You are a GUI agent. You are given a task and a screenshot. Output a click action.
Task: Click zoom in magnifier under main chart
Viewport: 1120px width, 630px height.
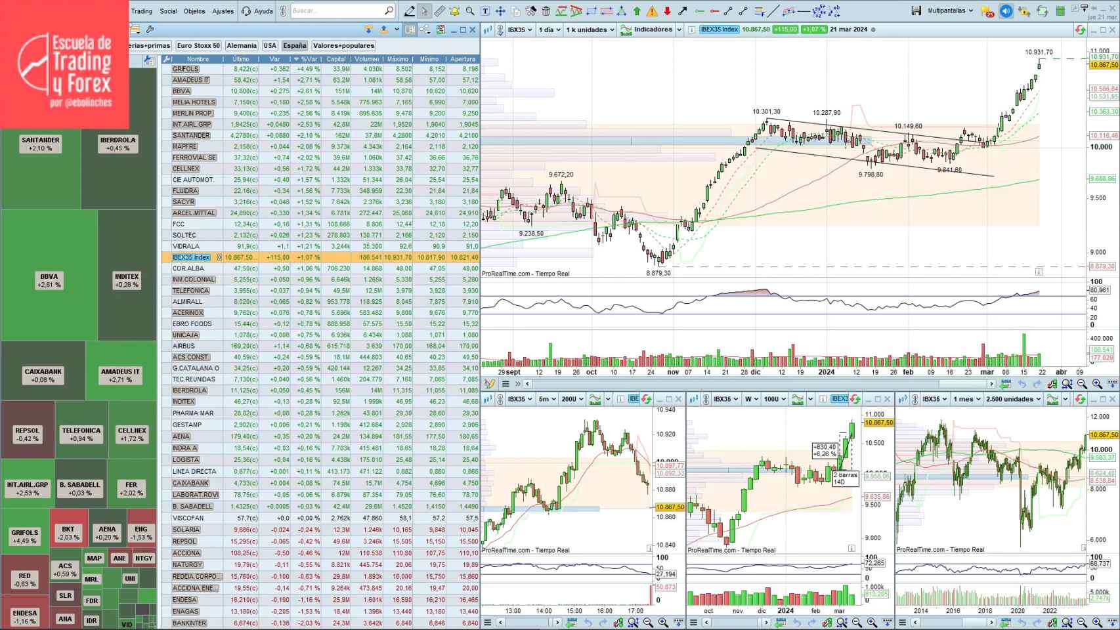[1097, 384]
